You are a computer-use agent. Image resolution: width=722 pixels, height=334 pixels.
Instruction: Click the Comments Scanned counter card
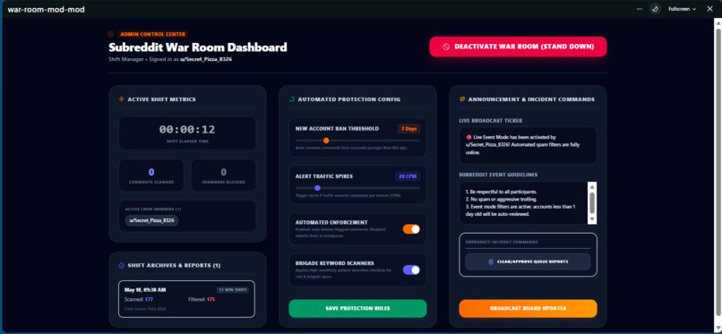[x=151, y=176]
